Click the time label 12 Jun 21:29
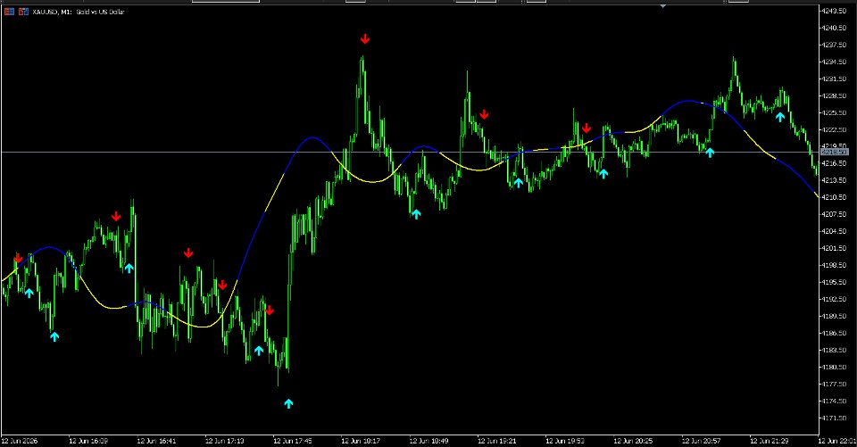The image size is (857, 447). 770,441
